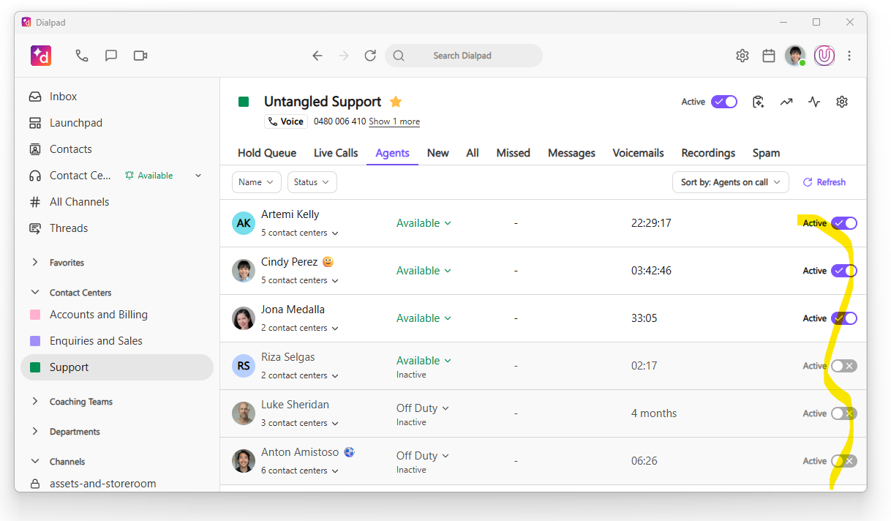Enable Luke Sheridan's Active switch
891x521 pixels.
[844, 413]
